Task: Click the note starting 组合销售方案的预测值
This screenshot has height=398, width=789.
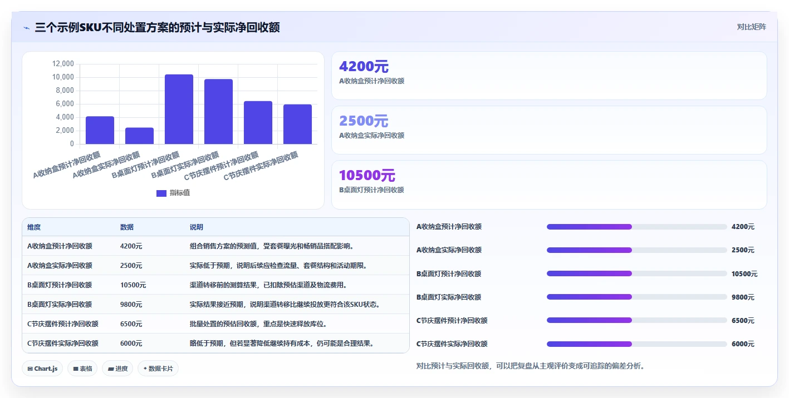Action: click(272, 246)
